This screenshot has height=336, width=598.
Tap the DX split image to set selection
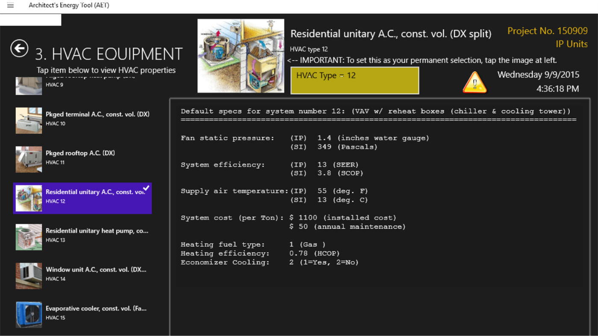[241, 56]
